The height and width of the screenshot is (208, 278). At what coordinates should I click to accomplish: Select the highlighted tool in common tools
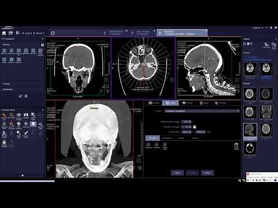(33, 124)
